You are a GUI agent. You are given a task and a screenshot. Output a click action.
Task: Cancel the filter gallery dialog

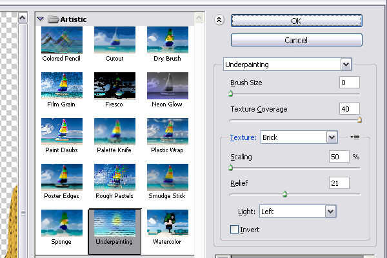[x=297, y=40]
